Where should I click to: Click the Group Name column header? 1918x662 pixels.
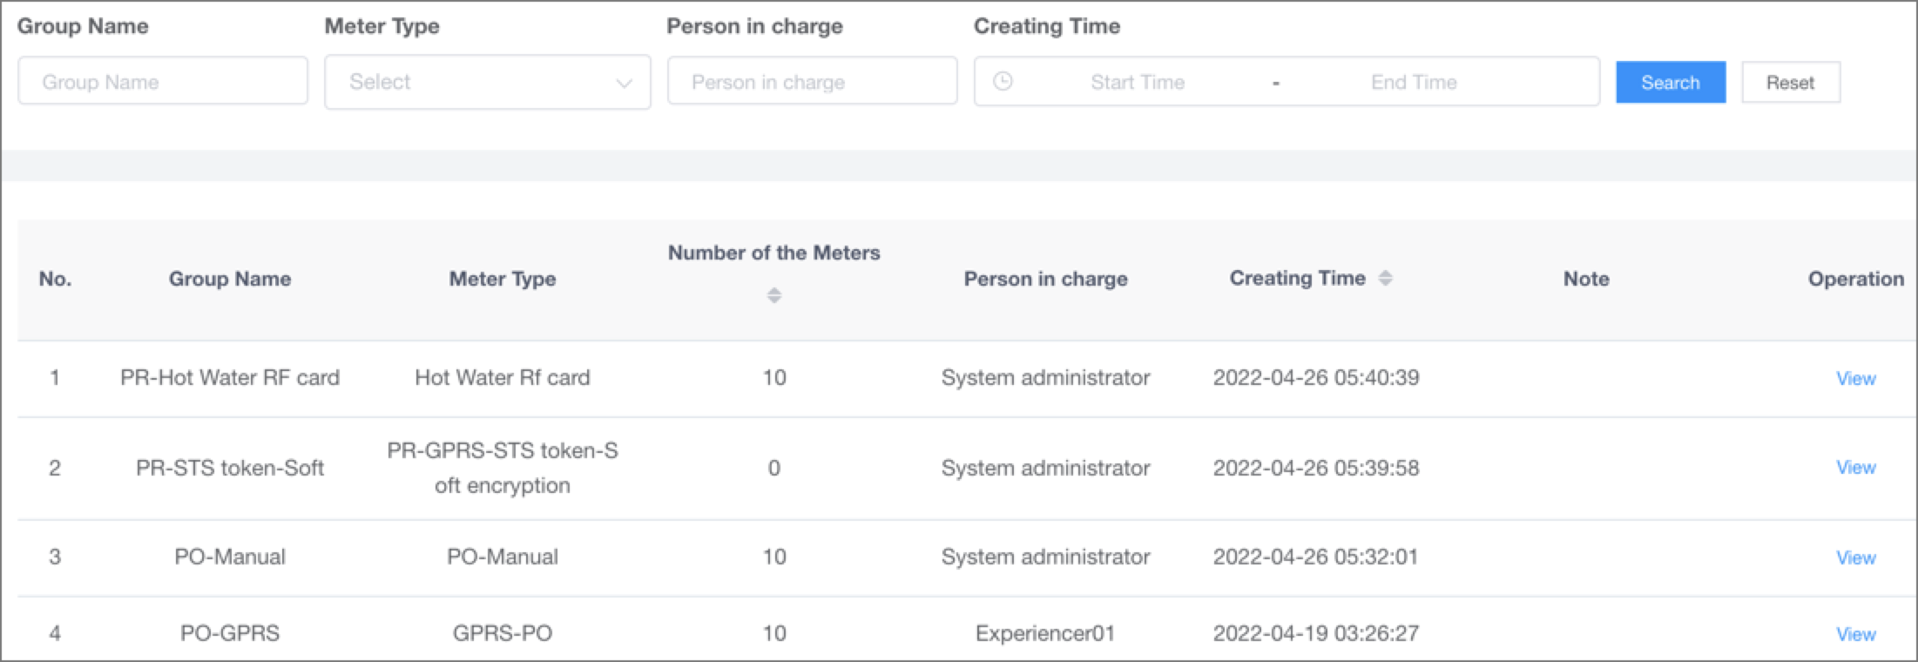(230, 279)
